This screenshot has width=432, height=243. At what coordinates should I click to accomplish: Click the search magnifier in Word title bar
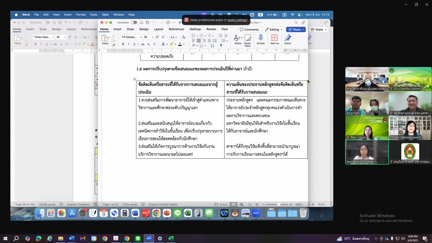click(296, 22)
